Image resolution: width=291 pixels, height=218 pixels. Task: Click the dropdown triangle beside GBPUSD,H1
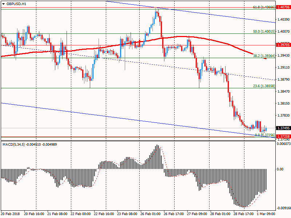coord(3,4)
